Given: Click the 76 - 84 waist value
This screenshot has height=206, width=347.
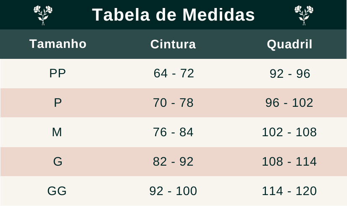Looking at the screenshot, I should (x=173, y=132).
